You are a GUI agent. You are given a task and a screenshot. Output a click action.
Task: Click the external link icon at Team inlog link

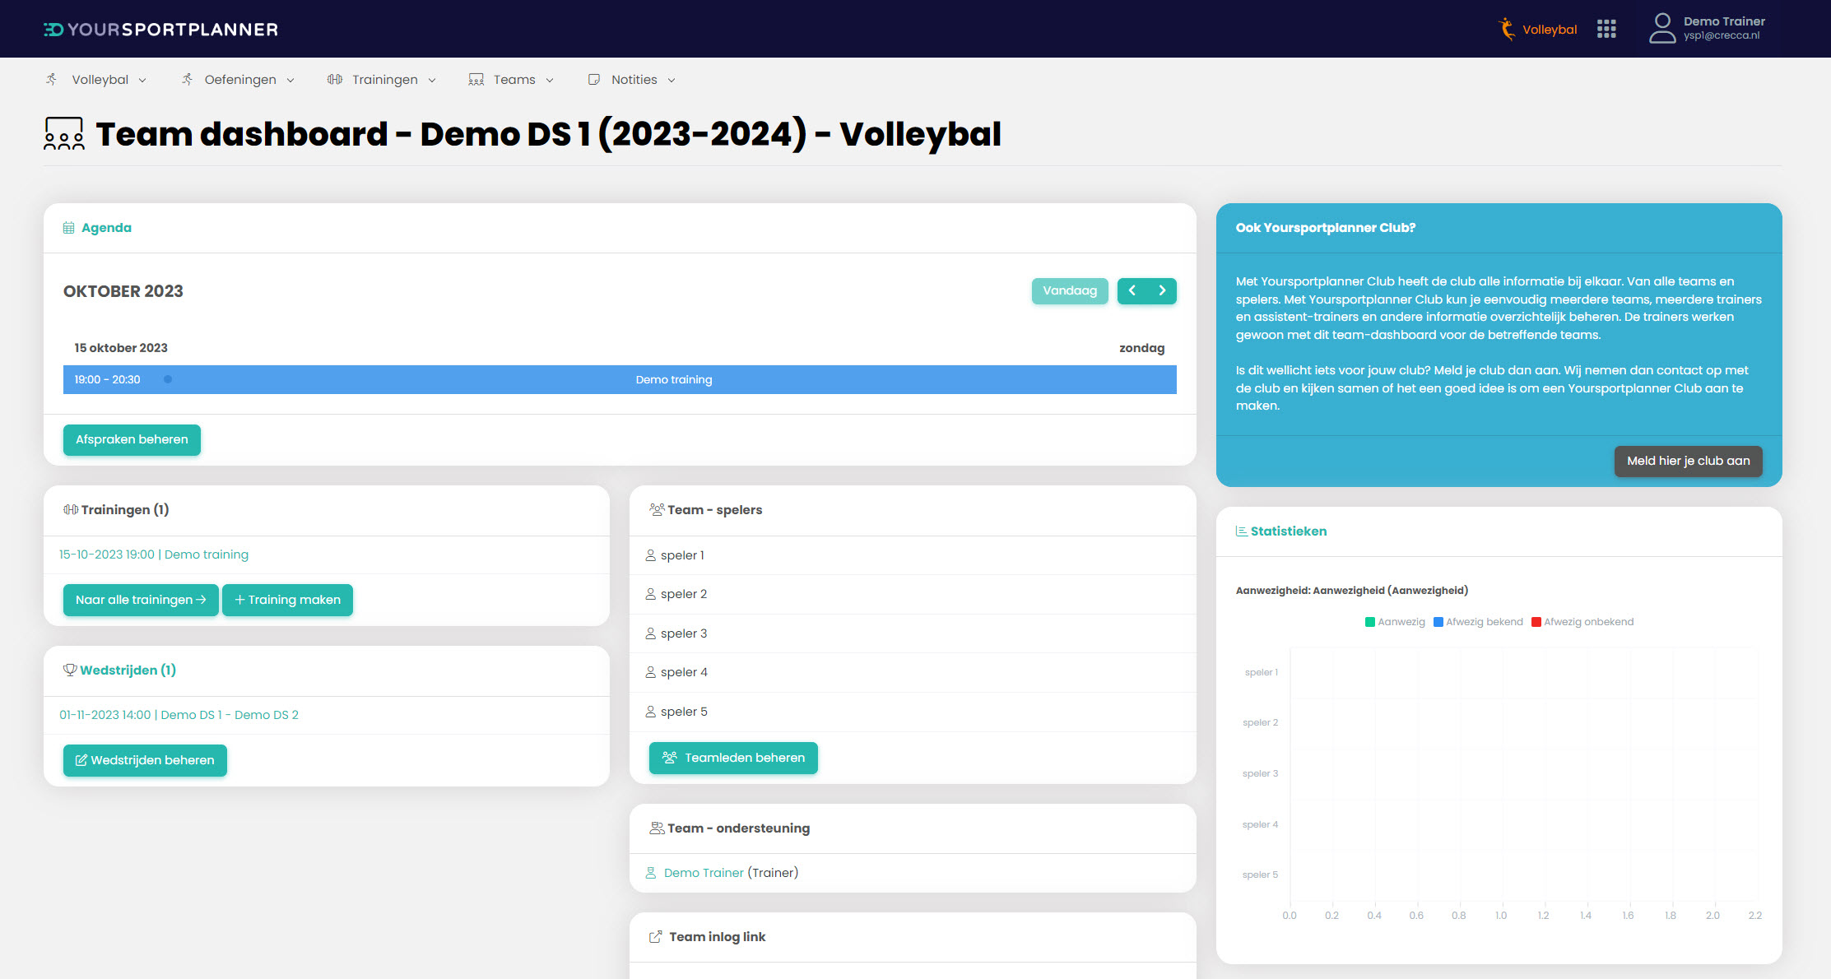656,937
